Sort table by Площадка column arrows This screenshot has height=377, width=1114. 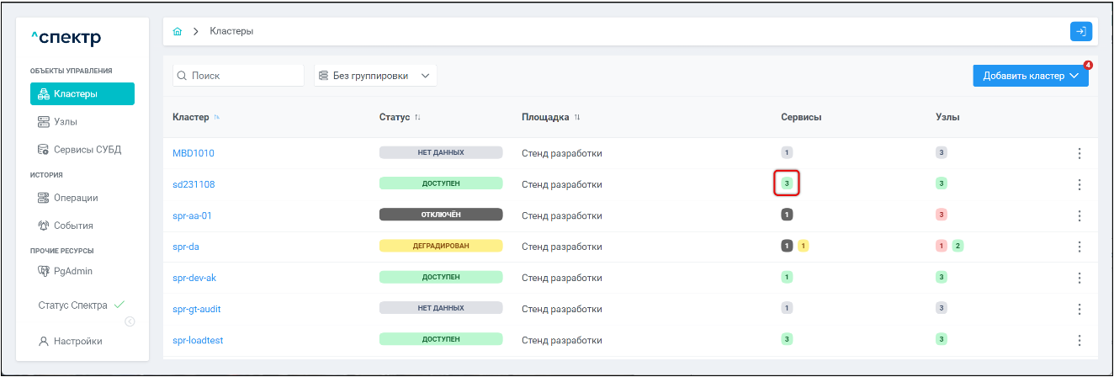click(577, 117)
